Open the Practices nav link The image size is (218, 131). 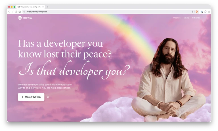(x=177, y=18)
